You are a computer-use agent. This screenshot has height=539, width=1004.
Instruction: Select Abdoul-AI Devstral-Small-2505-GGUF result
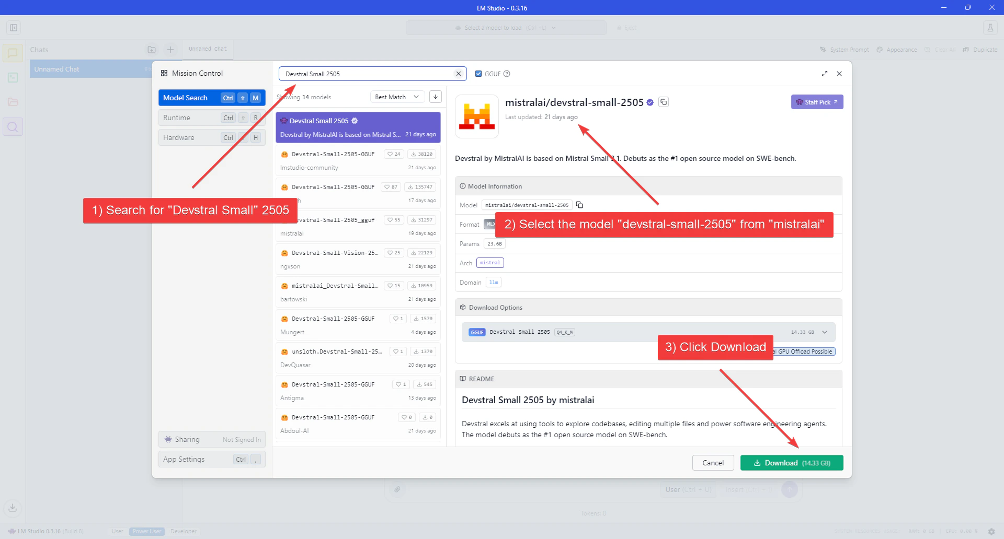pyautogui.click(x=358, y=424)
